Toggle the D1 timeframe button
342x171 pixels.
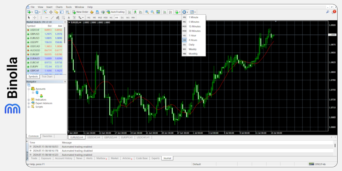point(122,18)
